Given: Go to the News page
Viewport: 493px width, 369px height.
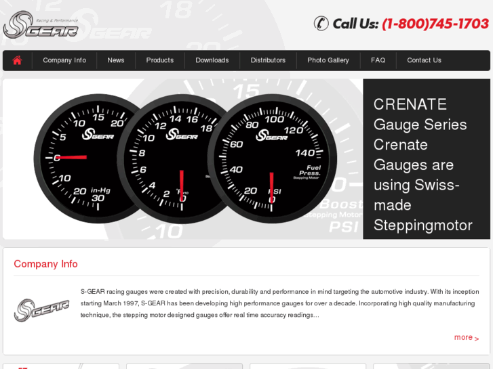Looking at the screenshot, I should [x=116, y=60].
